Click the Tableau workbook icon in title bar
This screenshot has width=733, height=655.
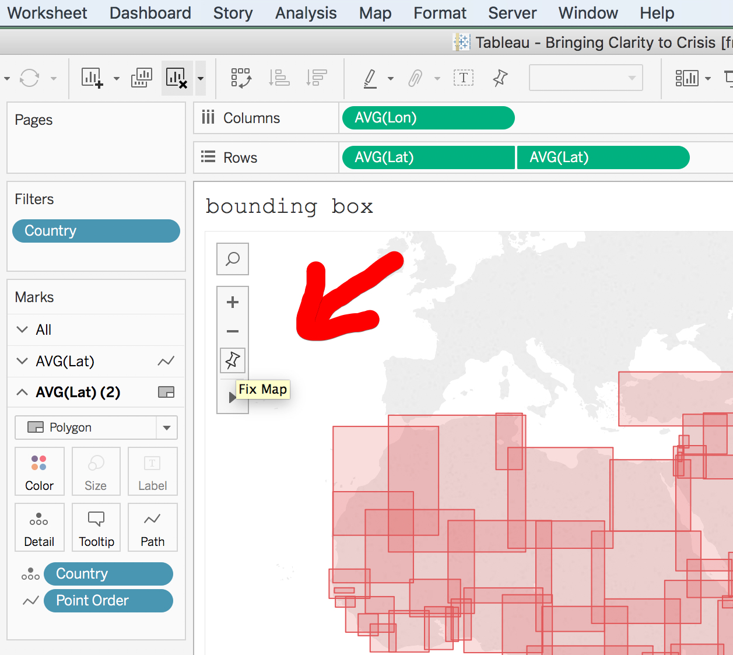461,42
